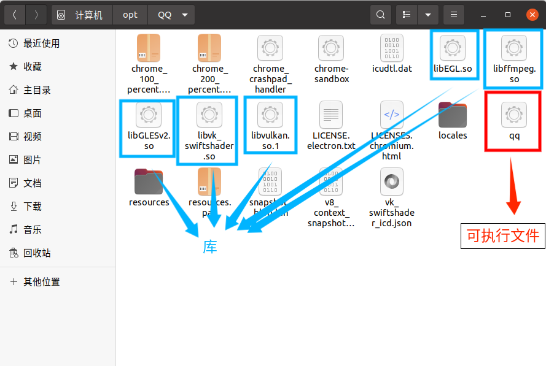Click the 计算机 path segment
Viewport: 546px width, 366px height.
pyautogui.click(x=82, y=15)
